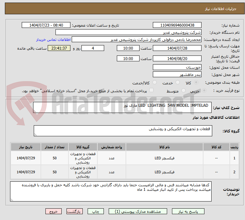Select the 'کالا/خدمت' radio button

click(x=154, y=82)
